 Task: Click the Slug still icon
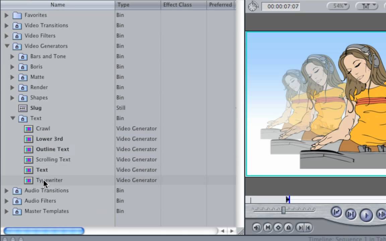tap(23, 108)
